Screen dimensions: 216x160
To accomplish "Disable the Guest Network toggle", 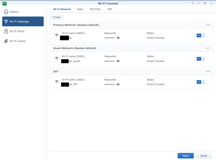I will (200, 59).
